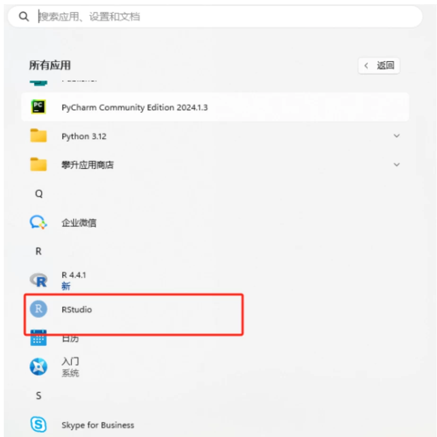The height and width of the screenshot is (437, 437).
Task: Expand the Python 3.12 folder chevron
Action: click(396, 136)
